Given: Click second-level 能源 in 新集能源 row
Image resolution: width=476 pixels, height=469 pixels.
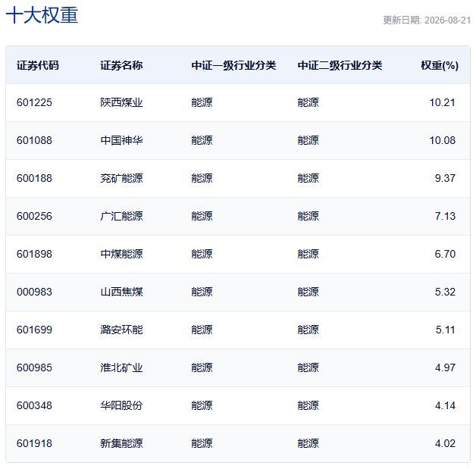Looking at the screenshot, I should click(x=308, y=444).
